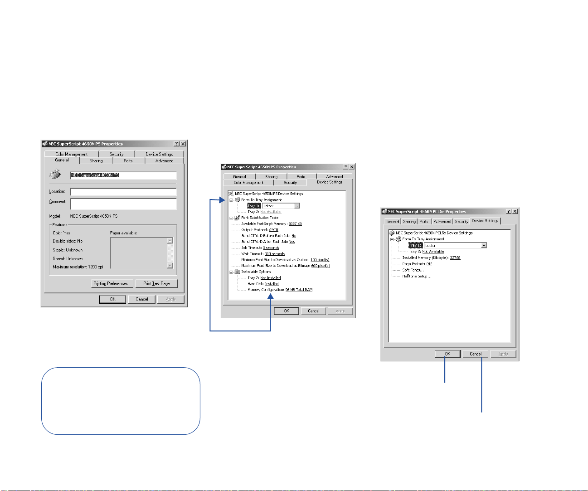Click the printer icon in the General tab dialog
This screenshot has height=491, width=588.
[x=55, y=175]
